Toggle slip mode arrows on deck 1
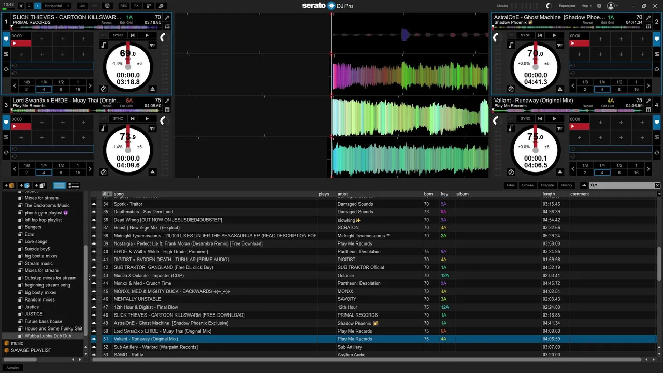 tap(152, 45)
